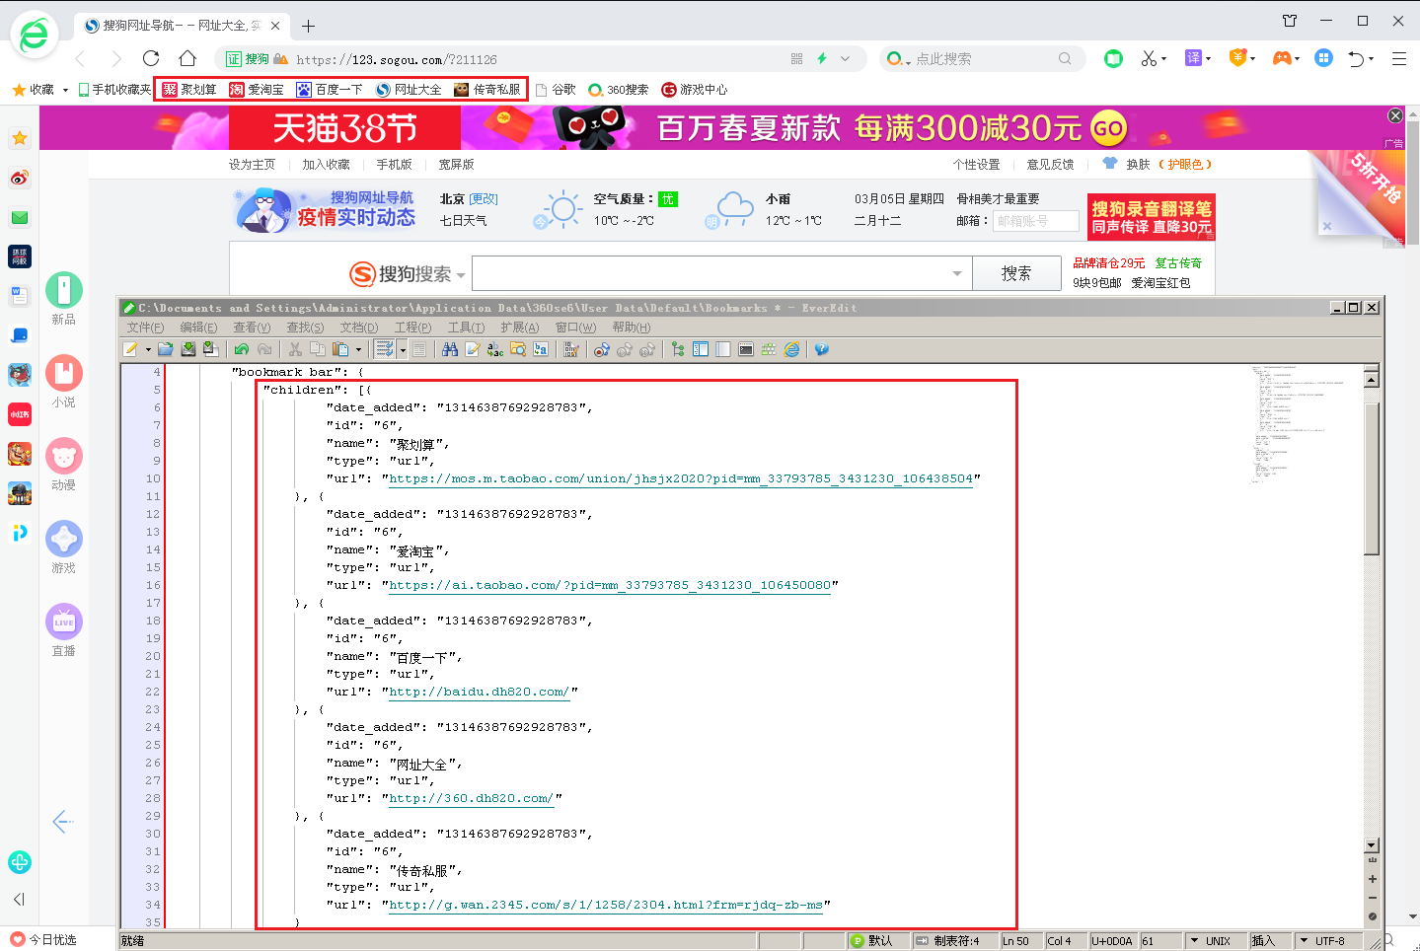1420x951 pixels.
Task: Open the Weibo icon in browser sidebar
Action: [20, 178]
